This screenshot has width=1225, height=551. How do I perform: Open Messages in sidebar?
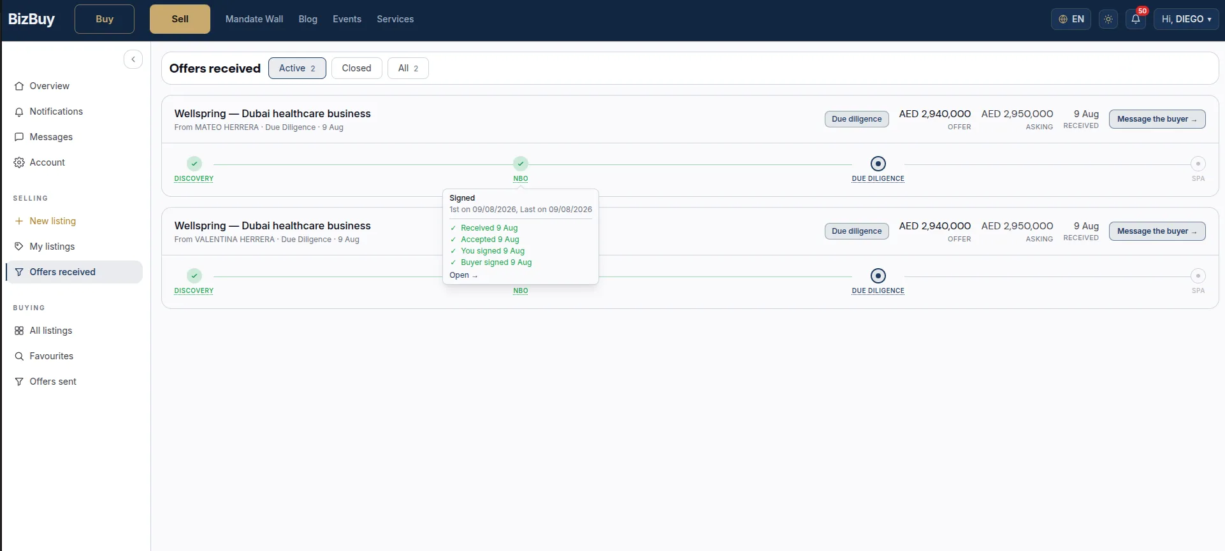(74, 137)
